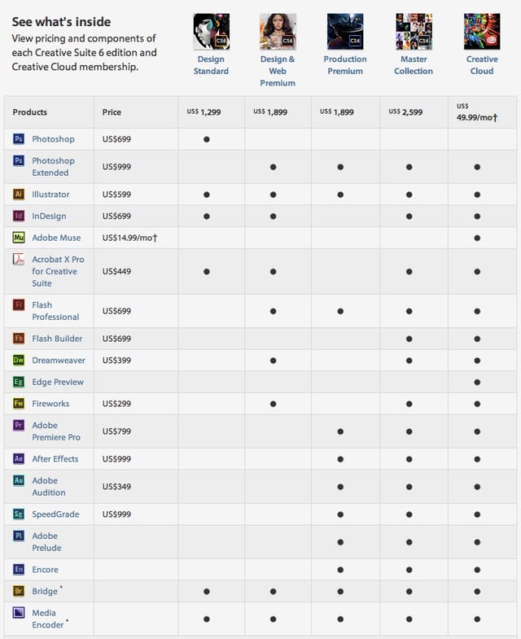Open the Edge Preview link
The image size is (521, 639).
click(x=58, y=382)
